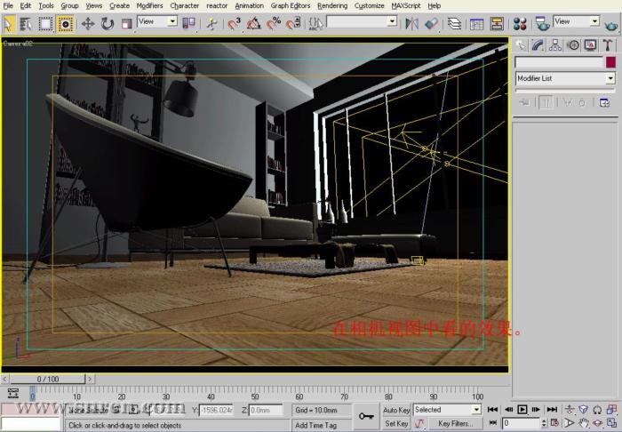Click the Mirror tool icon
Image resolution: width=622 pixels, height=432 pixels.
[412, 23]
